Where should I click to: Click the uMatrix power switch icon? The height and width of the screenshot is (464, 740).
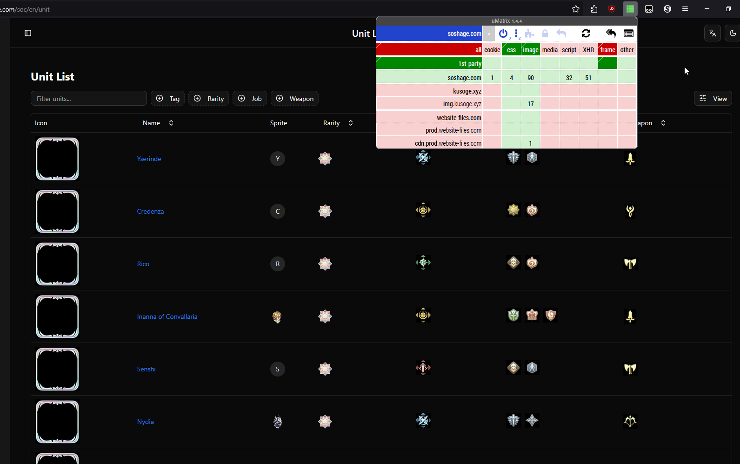click(503, 34)
